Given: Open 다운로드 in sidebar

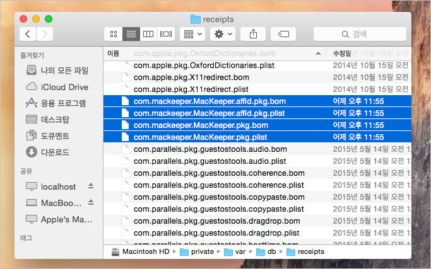Looking at the screenshot, I should (x=48, y=152).
